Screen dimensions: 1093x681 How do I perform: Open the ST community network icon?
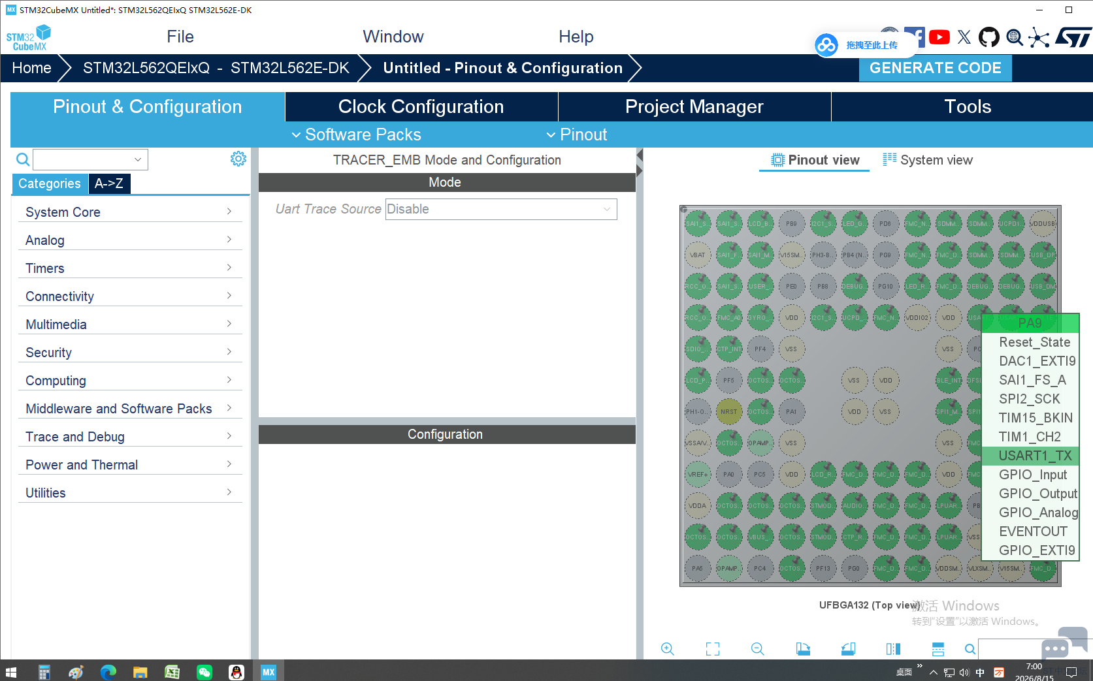(x=1039, y=37)
